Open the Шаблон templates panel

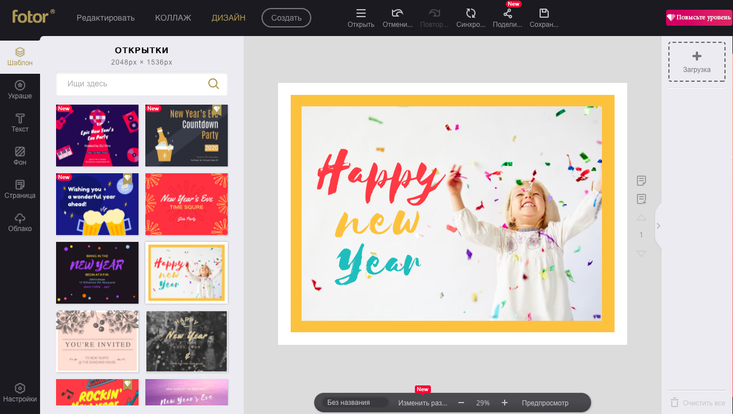20,57
